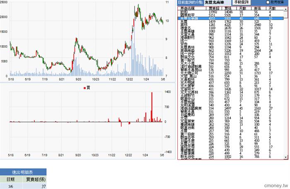Select the 兆豐員林 row with net 900
This screenshot has width=290, height=189.
[231, 47]
